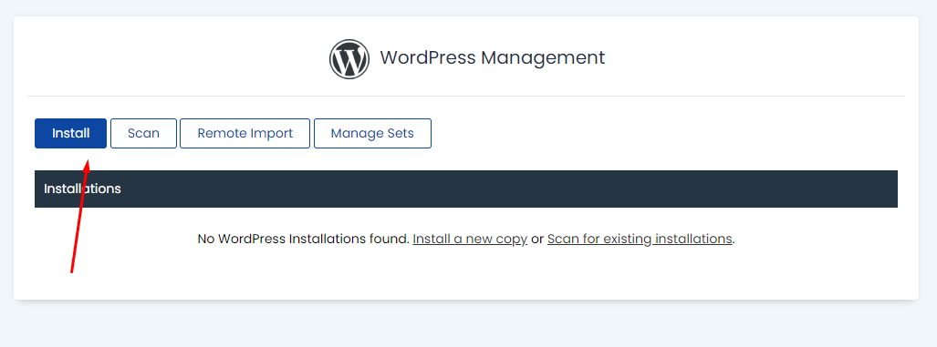Click "No WordPress Installations found." text
The image size is (937, 347).
point(304,240)
